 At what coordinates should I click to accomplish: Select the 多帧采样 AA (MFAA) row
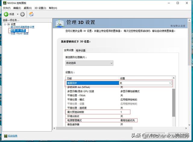(119, 87)
